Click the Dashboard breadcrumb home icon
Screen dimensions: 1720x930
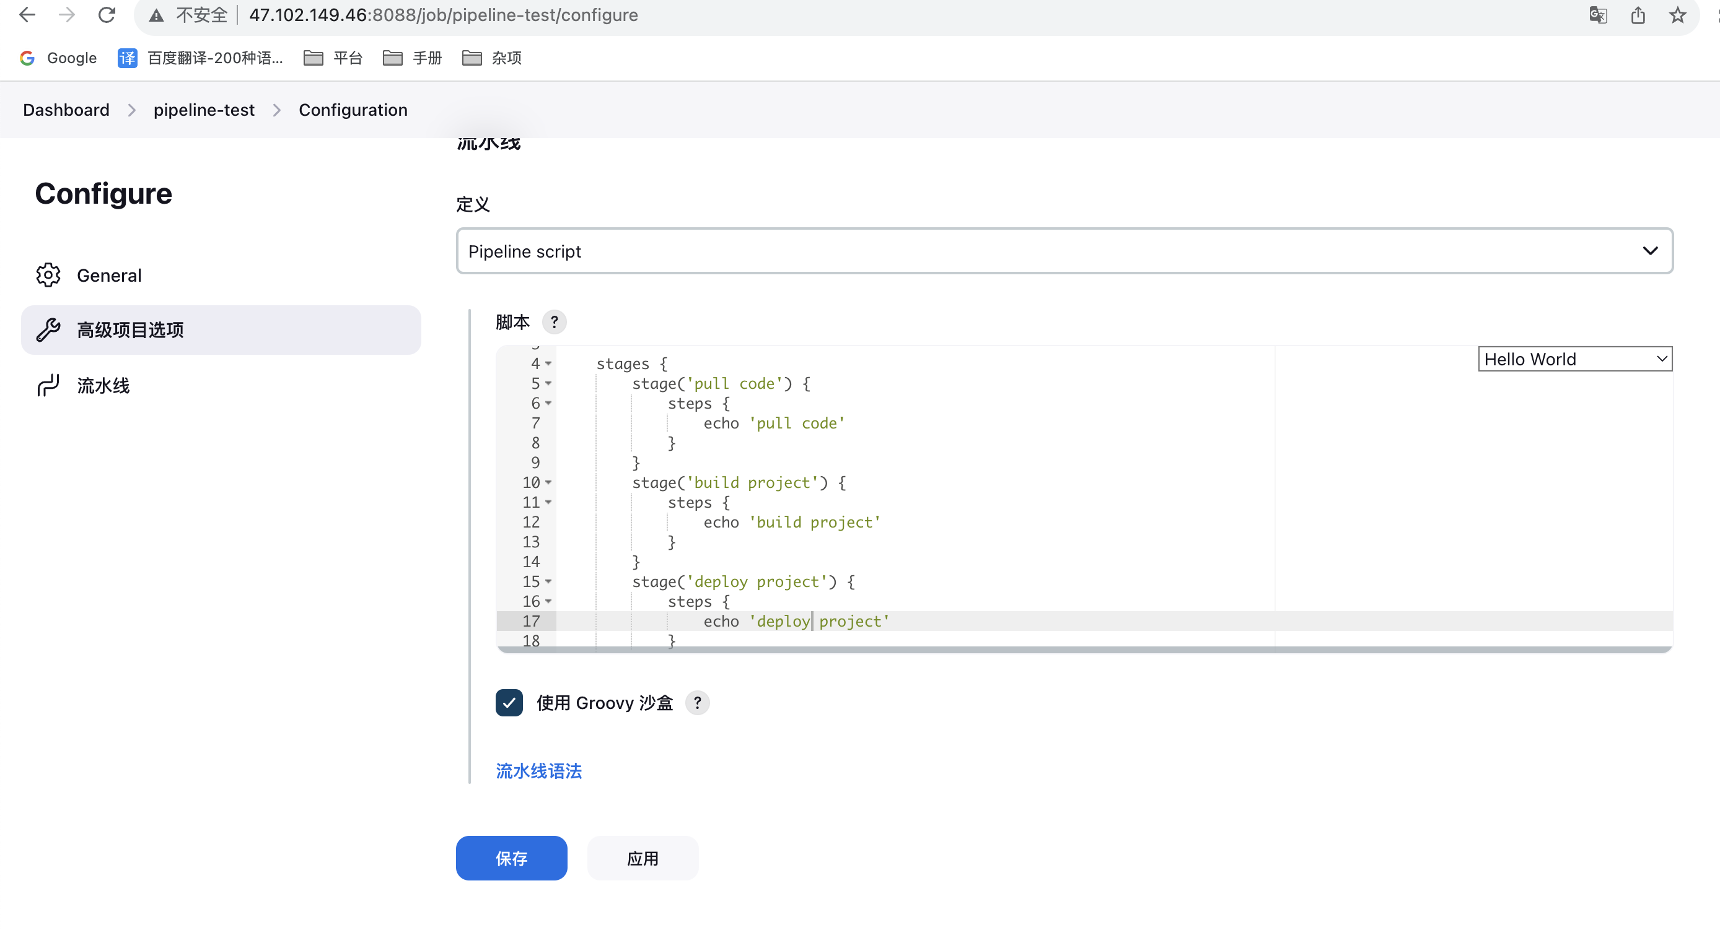pos(65,110)
